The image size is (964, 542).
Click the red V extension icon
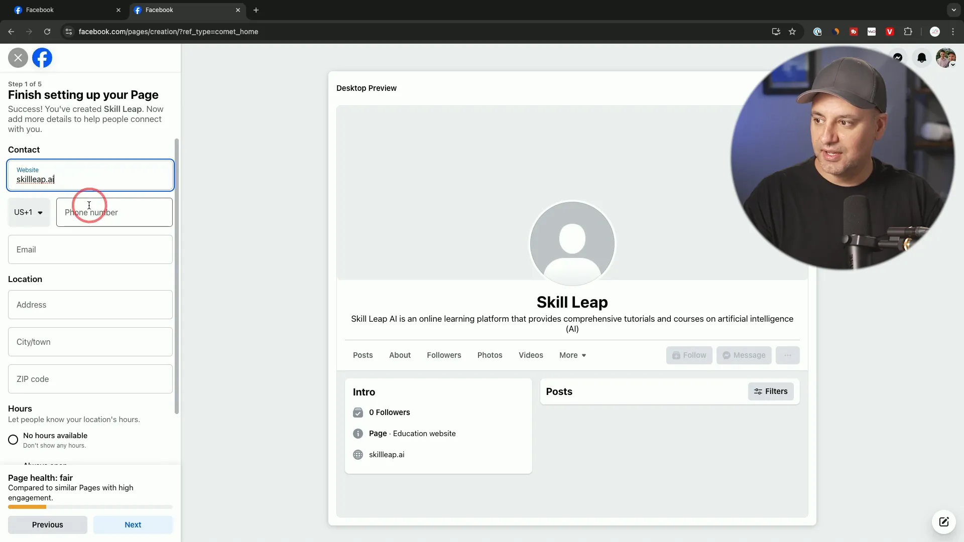tap(890, 32)
